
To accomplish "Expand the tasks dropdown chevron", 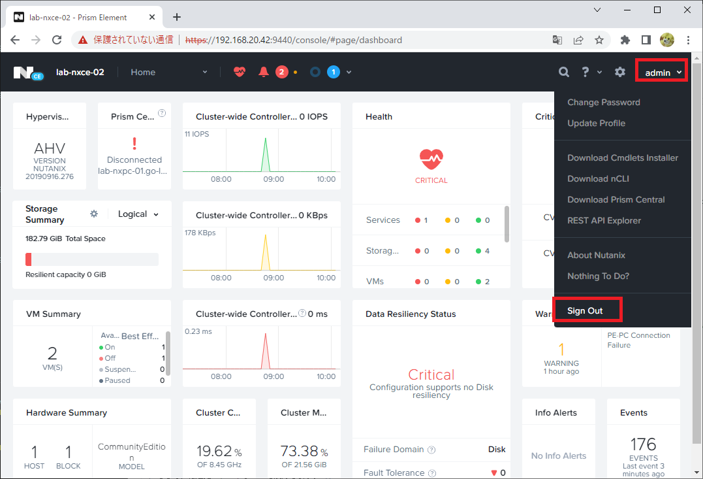I will (x=349, y=72).
